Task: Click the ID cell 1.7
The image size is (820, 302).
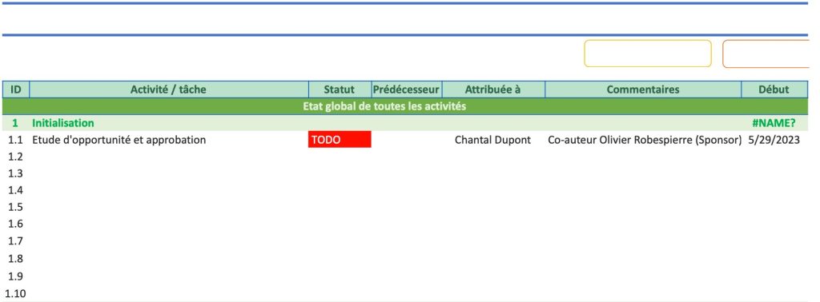Action: (16, 241)
